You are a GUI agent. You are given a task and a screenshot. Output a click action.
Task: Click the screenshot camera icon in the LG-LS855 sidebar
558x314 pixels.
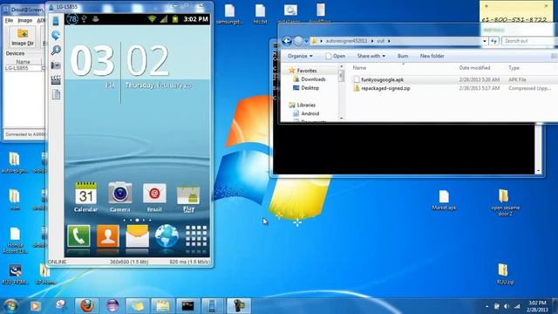pyautogui.click(x=56, y=65)
